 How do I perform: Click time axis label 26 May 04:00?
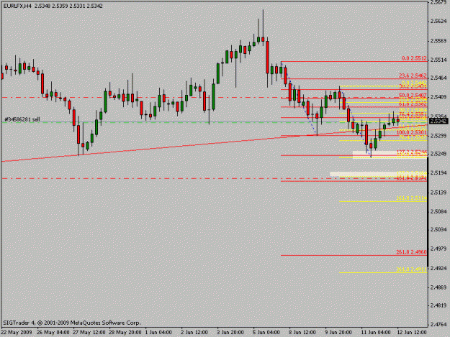coord(53,333)
